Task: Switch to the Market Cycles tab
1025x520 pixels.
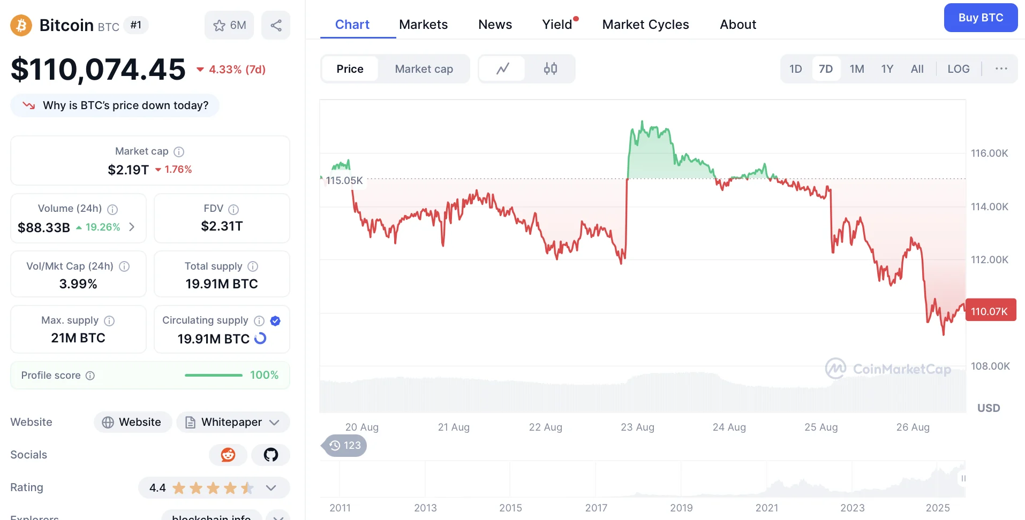Action: [645, 25]
